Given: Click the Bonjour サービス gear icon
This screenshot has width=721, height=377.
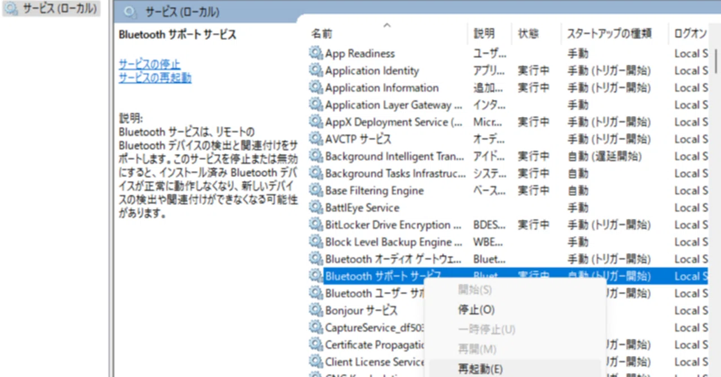Looking at the screenshot, I should [315, 310].
